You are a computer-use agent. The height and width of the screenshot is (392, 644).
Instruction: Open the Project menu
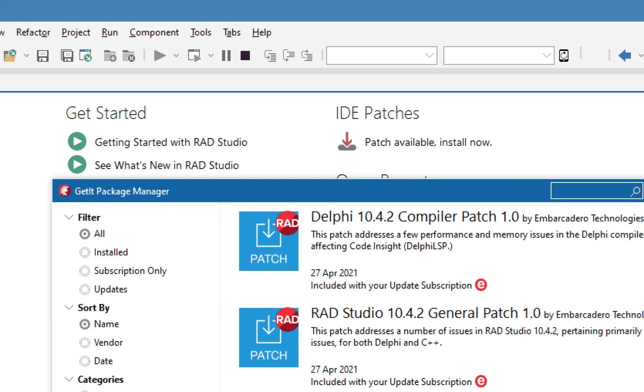coord(76,32)
